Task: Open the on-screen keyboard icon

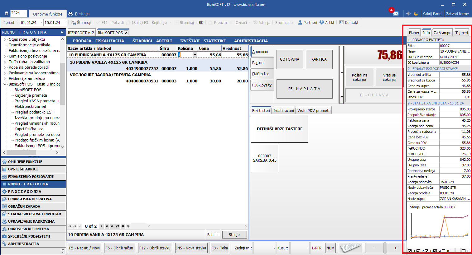Action: [x=350, y=248]
